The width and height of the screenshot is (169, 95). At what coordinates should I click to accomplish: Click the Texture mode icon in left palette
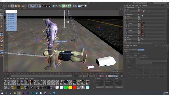(x=2, y=17)
